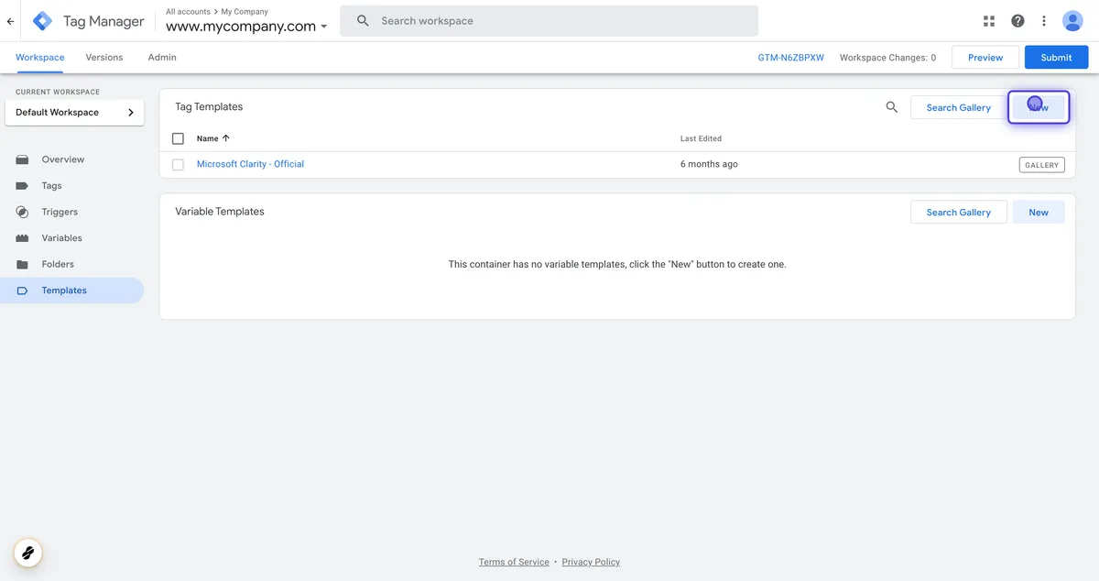Click the Tag Templates search icon
Screen dimensions: 1099x581
[892, 107]
